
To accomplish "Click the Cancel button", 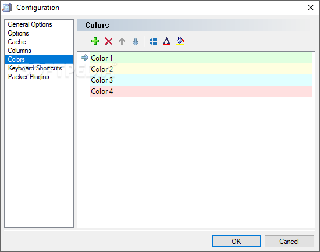I will coord(289,241).
